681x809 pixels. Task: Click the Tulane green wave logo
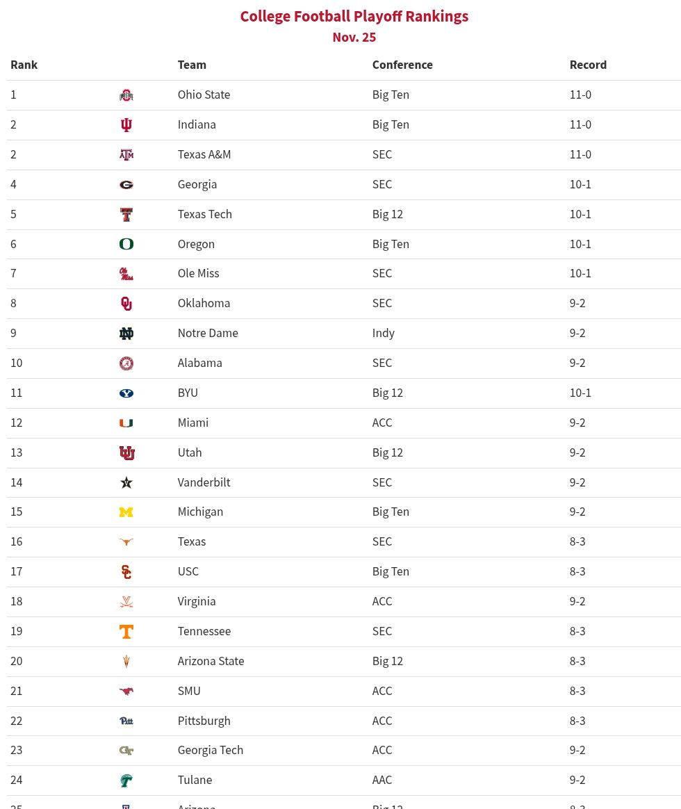point(126,781)
